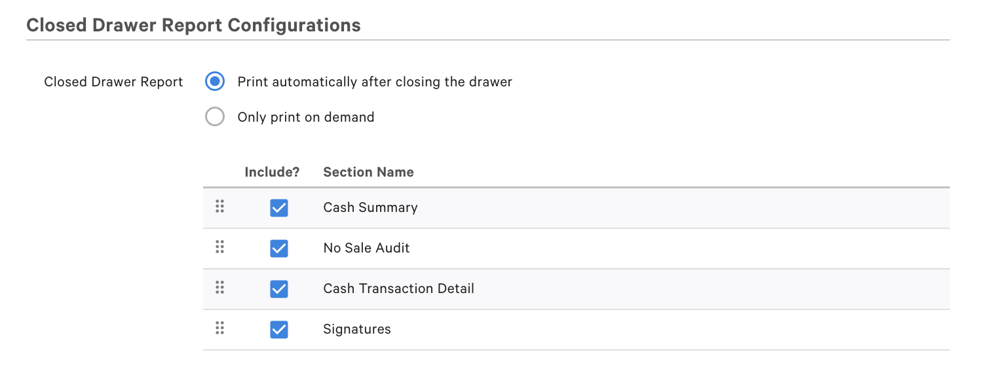Select the print automatically radio button
The height and width of the screenshot is (365, 984).
click(x=215, y=82)
